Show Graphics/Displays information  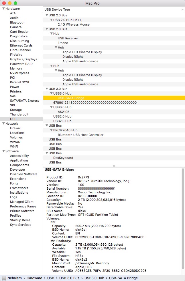[x=23, y=59]
